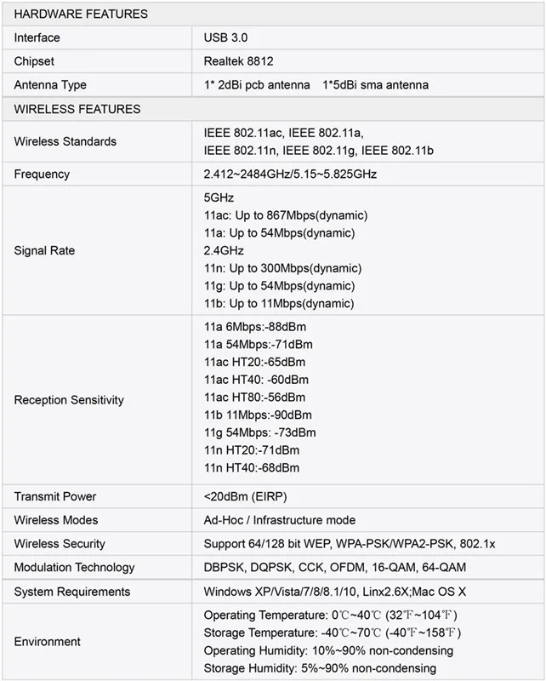Click the Storage Humidity line
The image size is (546, 681).
320,668
